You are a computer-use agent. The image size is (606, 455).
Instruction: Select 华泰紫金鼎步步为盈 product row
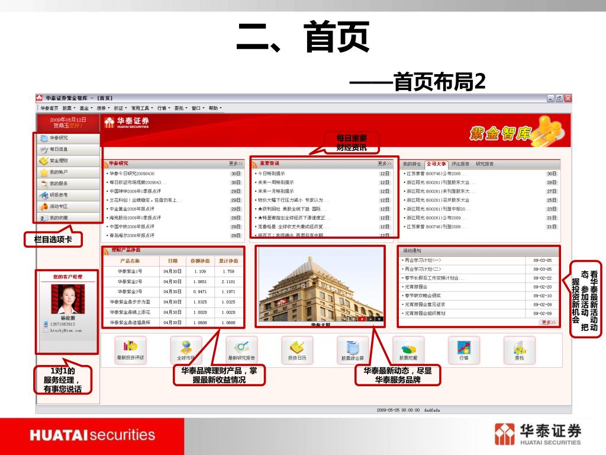[173, 302]
